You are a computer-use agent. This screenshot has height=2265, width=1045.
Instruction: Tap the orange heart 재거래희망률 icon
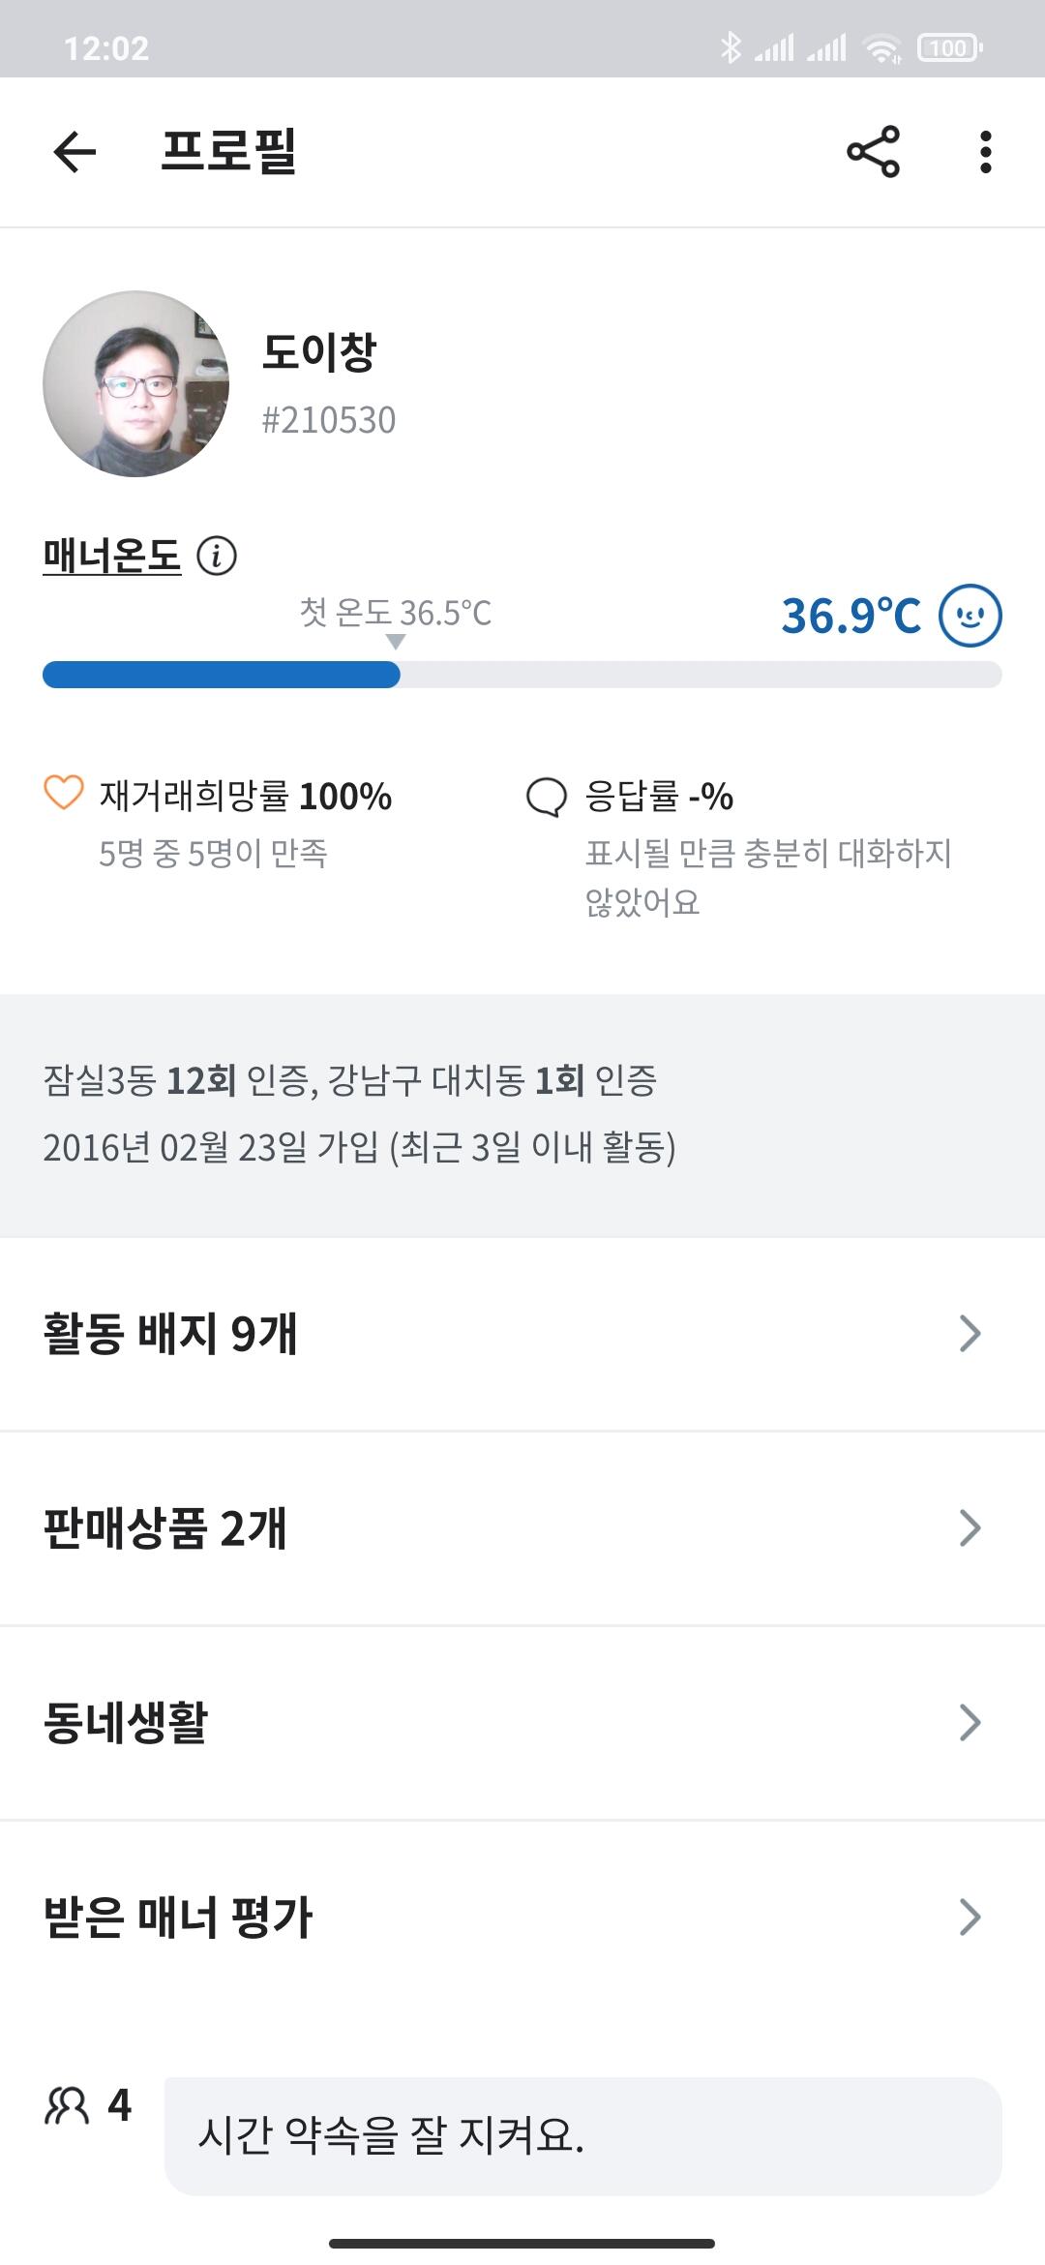pos(64,793)
